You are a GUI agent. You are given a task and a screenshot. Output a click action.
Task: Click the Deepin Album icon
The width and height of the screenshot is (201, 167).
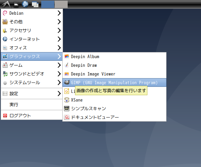pyautogui.click(x=67, y=56)
